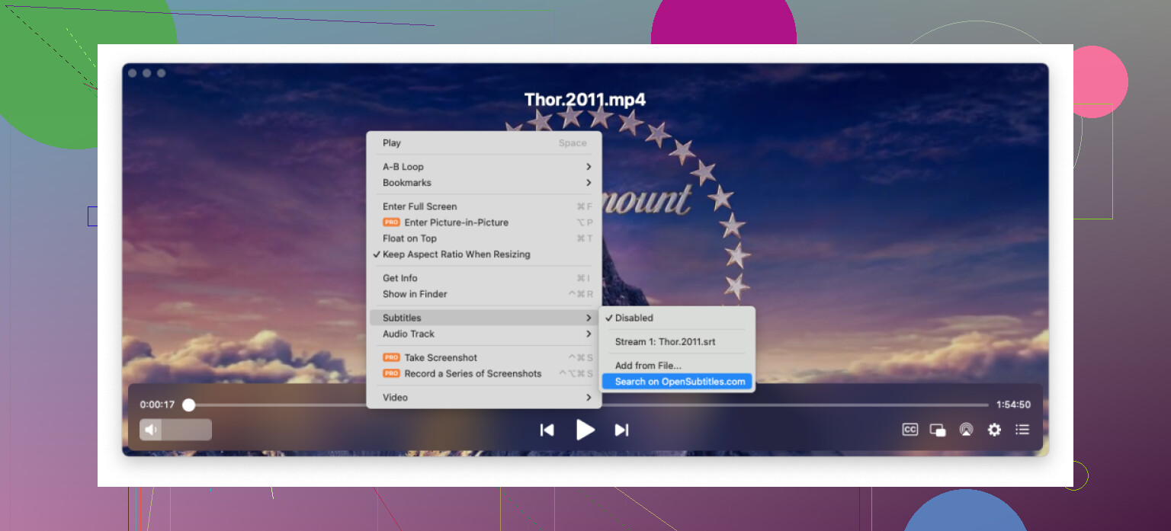Expand the A-B Loop chevron arrow
Screen dimensions: 1171x531
point(589,167)
